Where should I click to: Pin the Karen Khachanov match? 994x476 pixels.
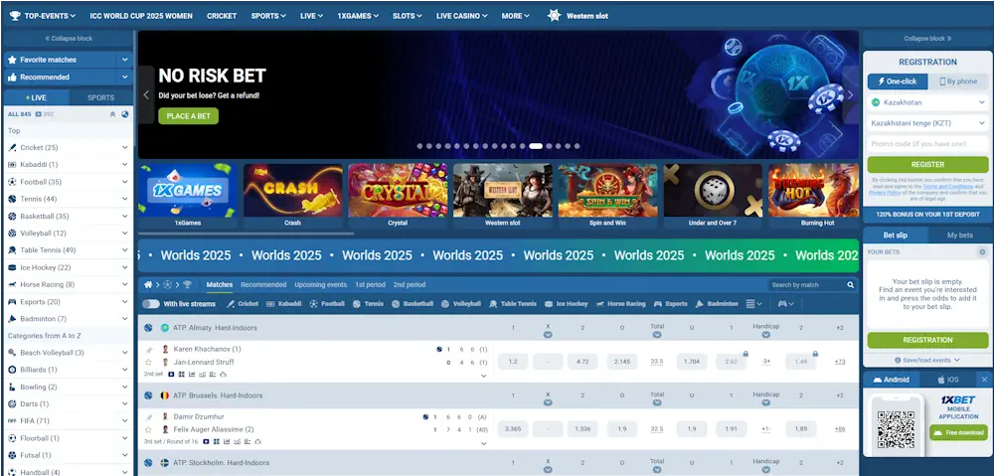pyautogui.click(x=149, y=349)
